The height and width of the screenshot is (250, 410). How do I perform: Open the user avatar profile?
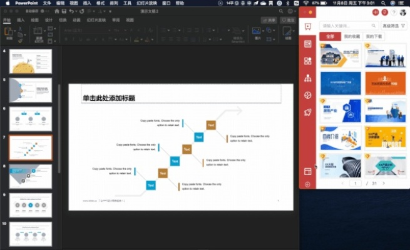point(402,12)
